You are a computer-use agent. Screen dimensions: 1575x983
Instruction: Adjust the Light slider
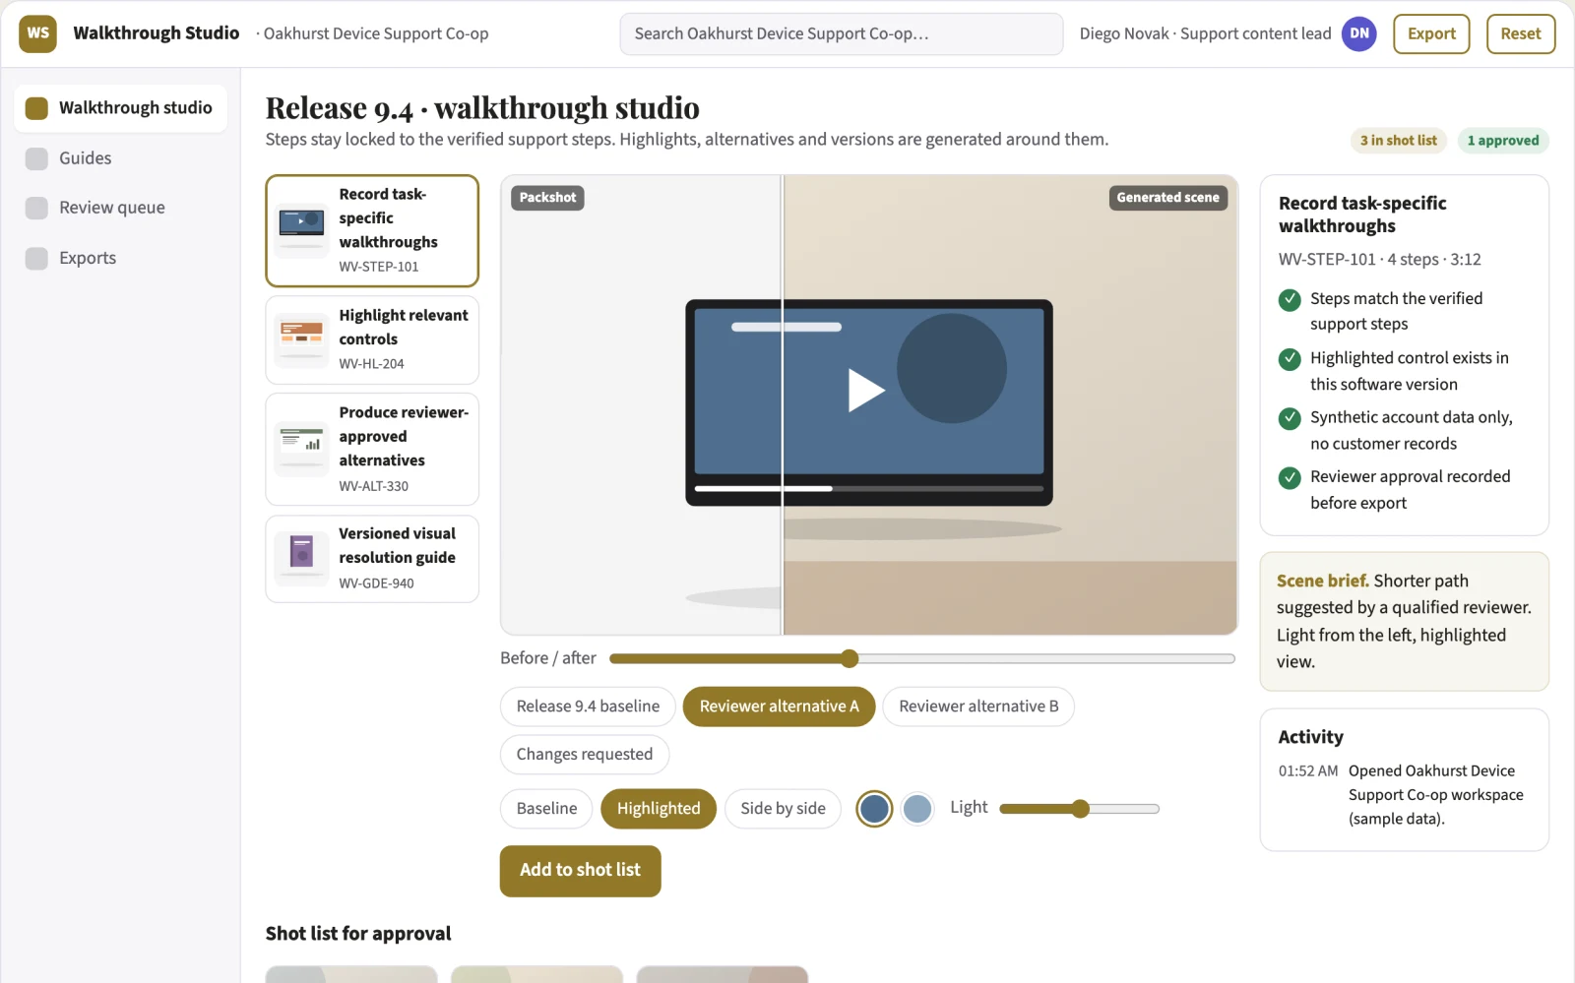pyautogui.click(x=1079, y=809)
